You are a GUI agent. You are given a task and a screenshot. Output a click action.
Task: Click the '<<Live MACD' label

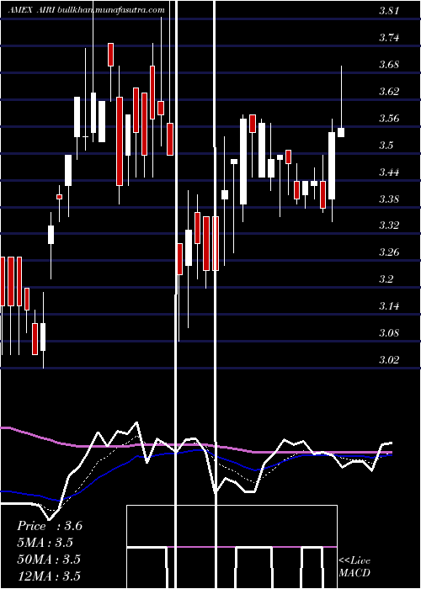coord(354,566)
